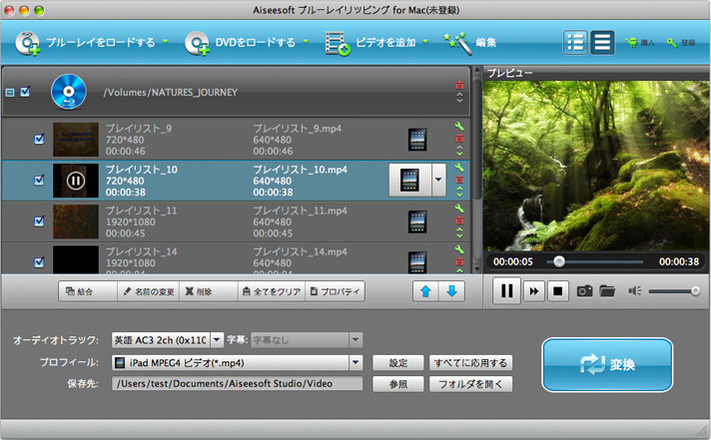
Task: Click the 結合 merge button
Action: [88, 291]
